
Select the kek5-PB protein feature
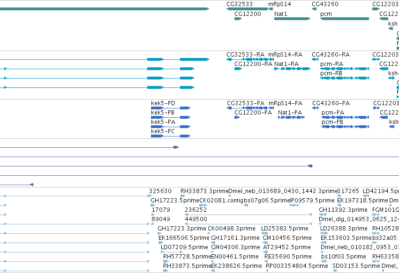point(171,117)
